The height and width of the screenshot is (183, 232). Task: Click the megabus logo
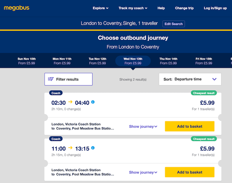[17, 8]
